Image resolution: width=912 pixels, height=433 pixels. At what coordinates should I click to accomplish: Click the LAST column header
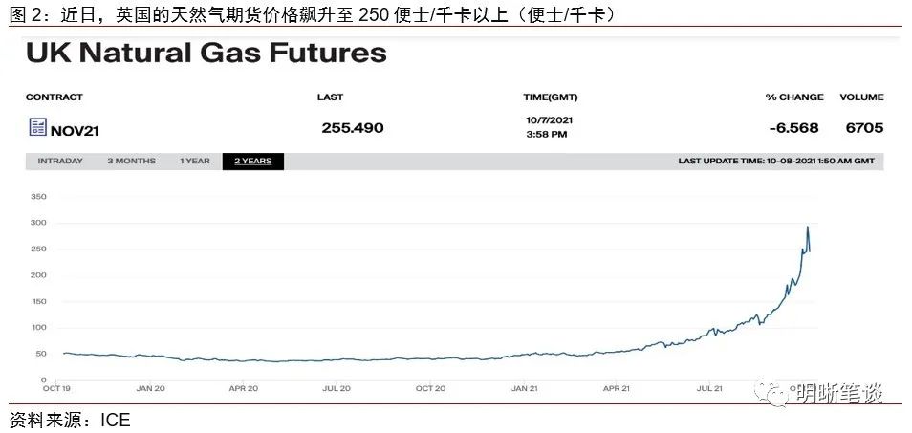pos(330,97)
